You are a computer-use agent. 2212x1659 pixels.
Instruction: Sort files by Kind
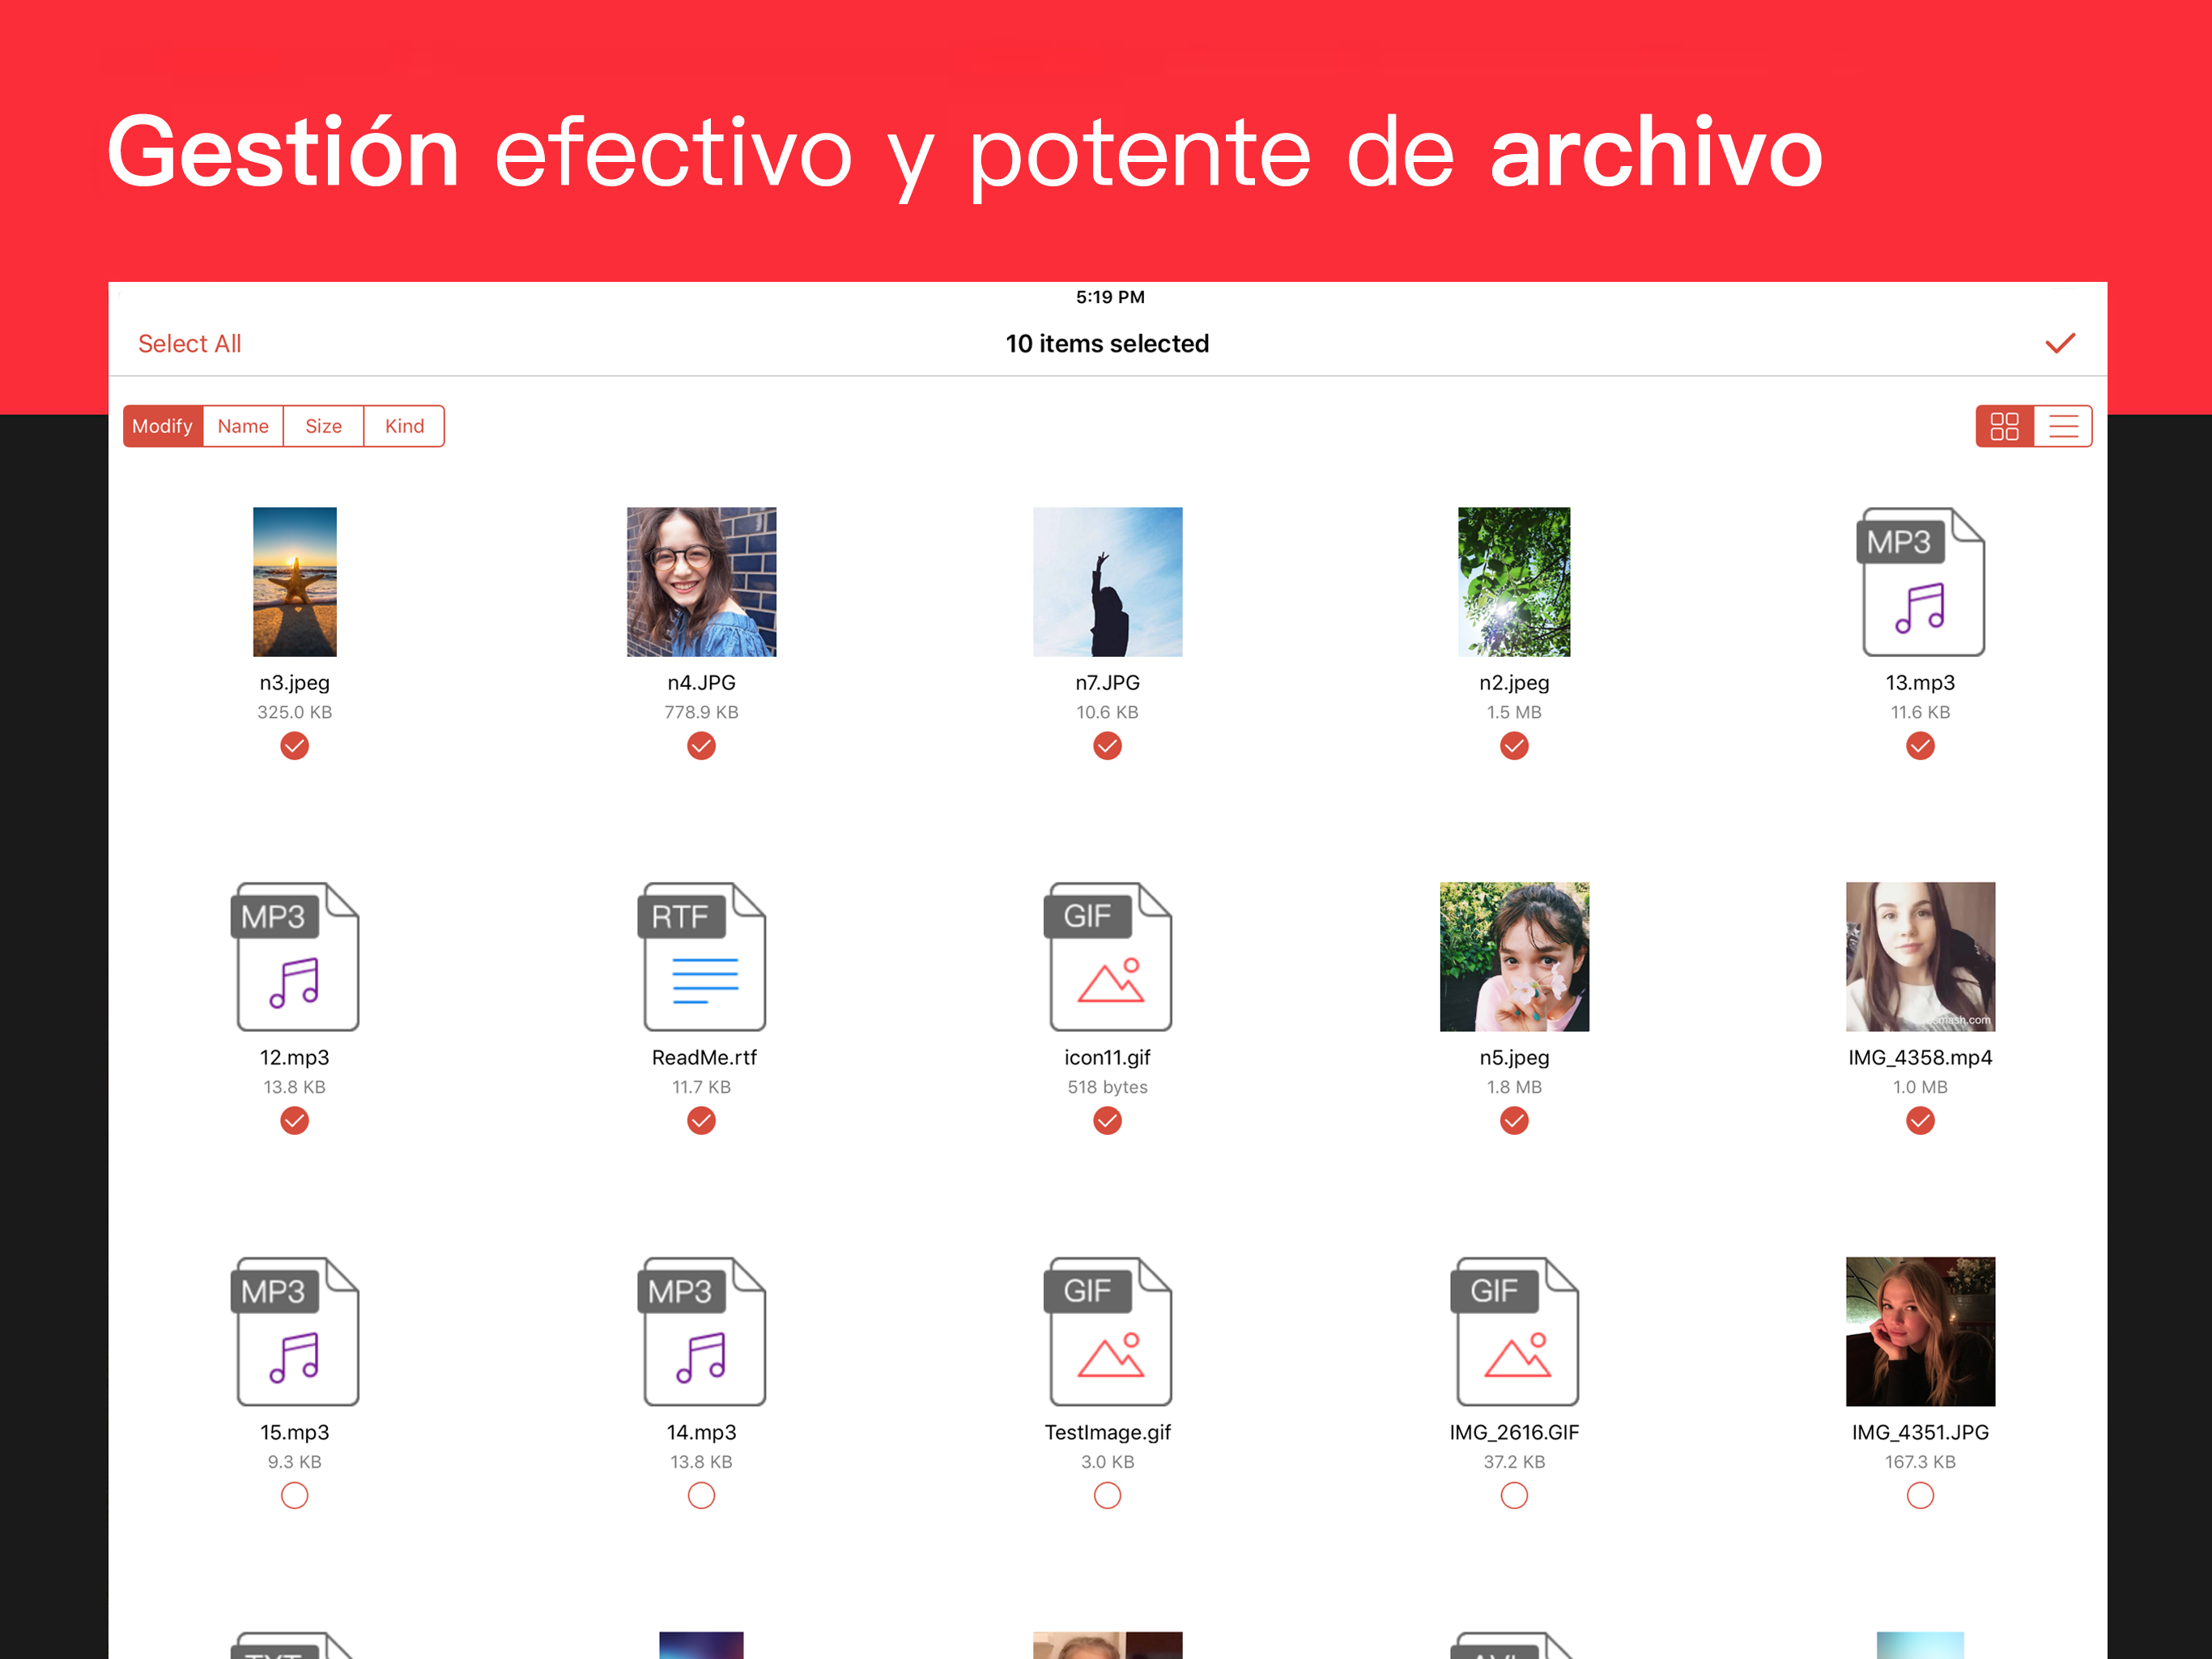(404, 426)
